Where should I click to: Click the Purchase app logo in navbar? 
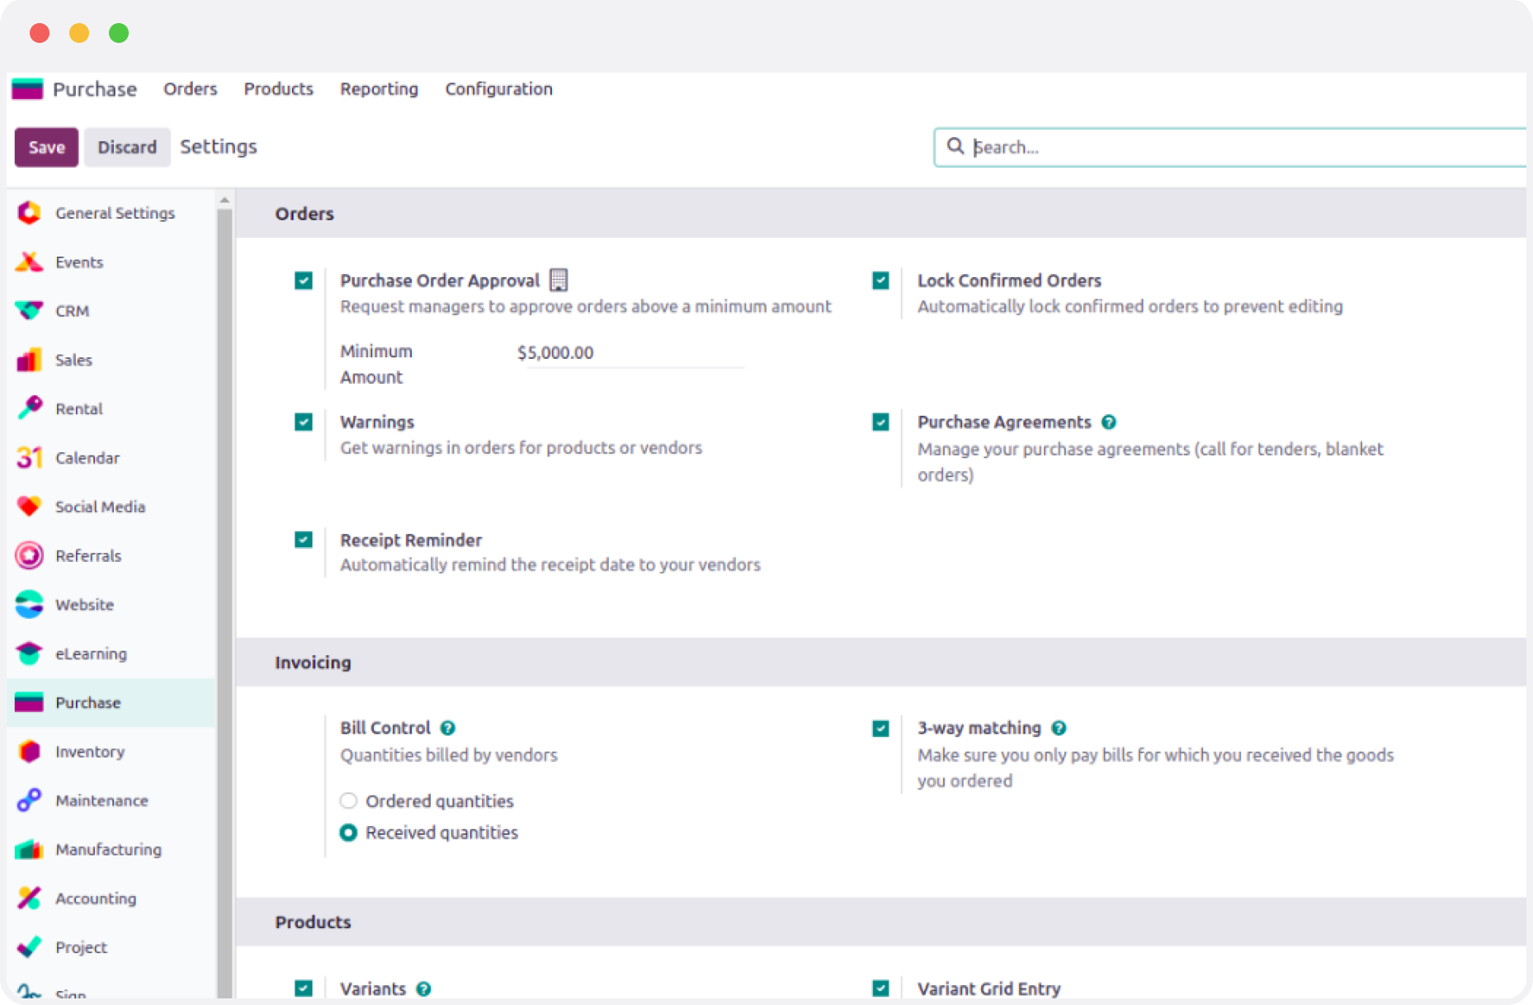[27, 89]
